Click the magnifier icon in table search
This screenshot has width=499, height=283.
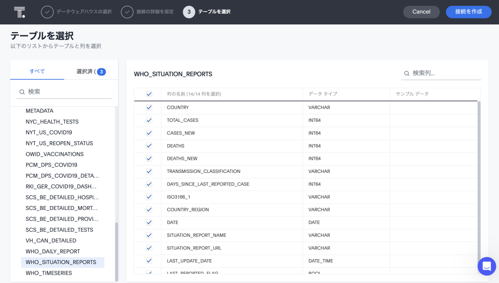[x=22, y=92]
